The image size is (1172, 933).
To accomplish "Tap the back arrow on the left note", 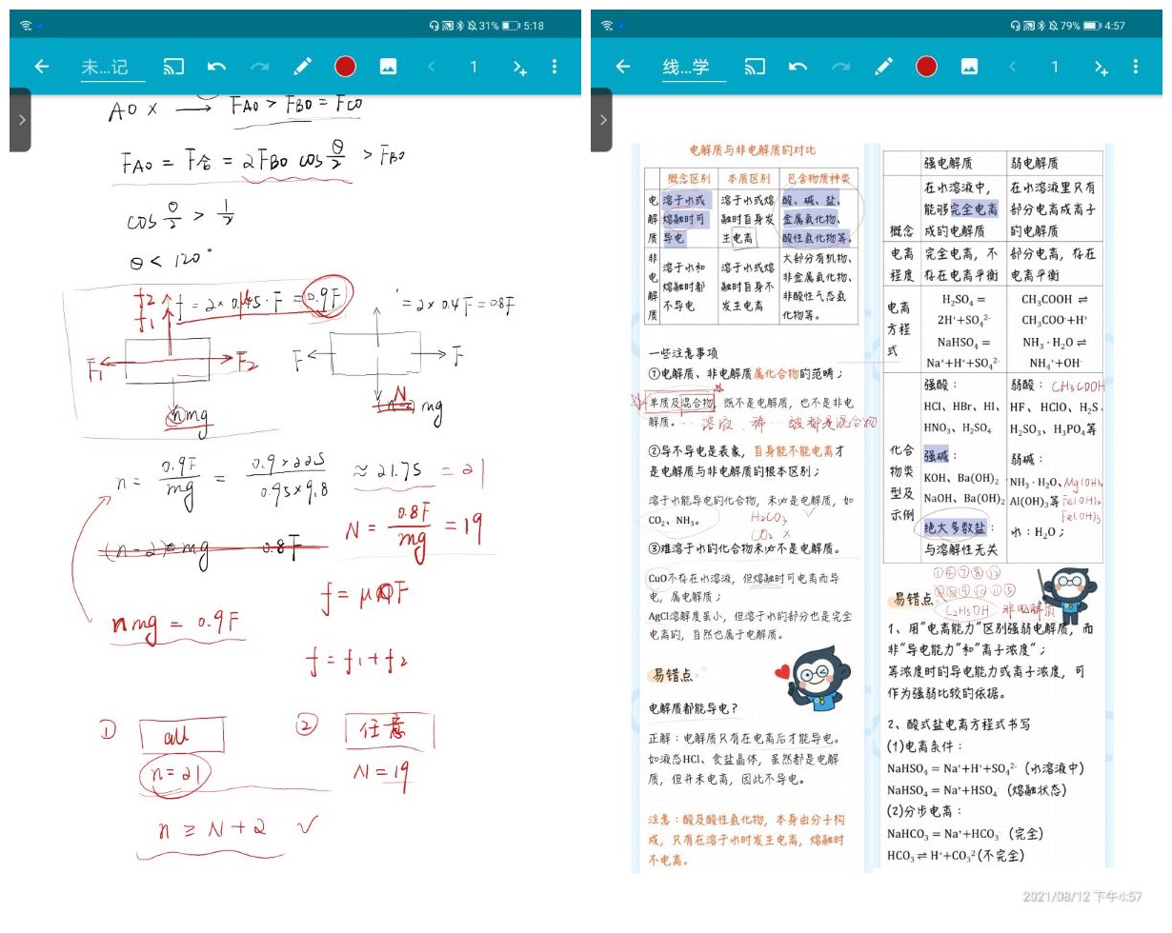I will [44, 67].
